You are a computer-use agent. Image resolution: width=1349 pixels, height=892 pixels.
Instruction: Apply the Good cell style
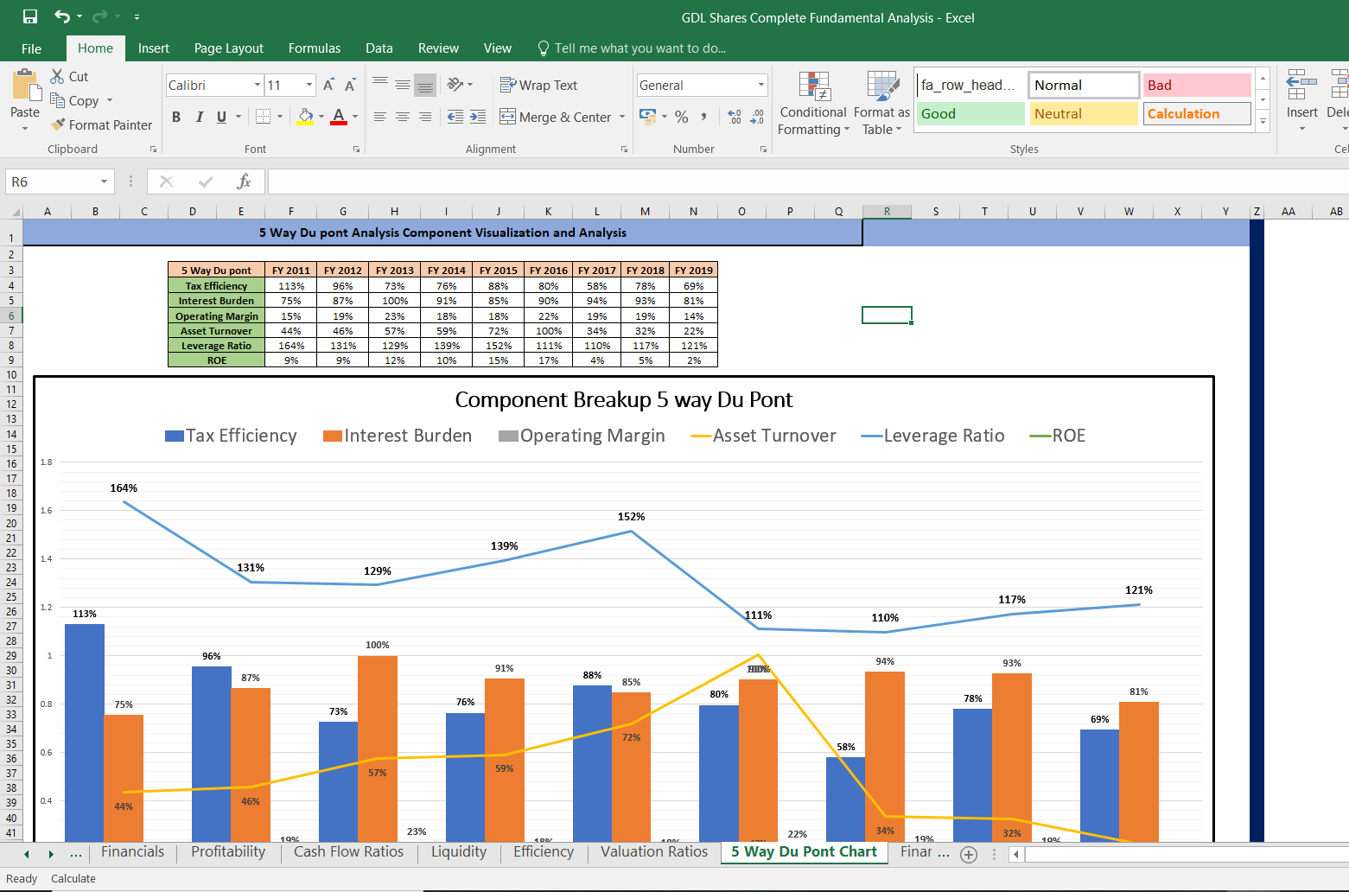tap(970, 113)
